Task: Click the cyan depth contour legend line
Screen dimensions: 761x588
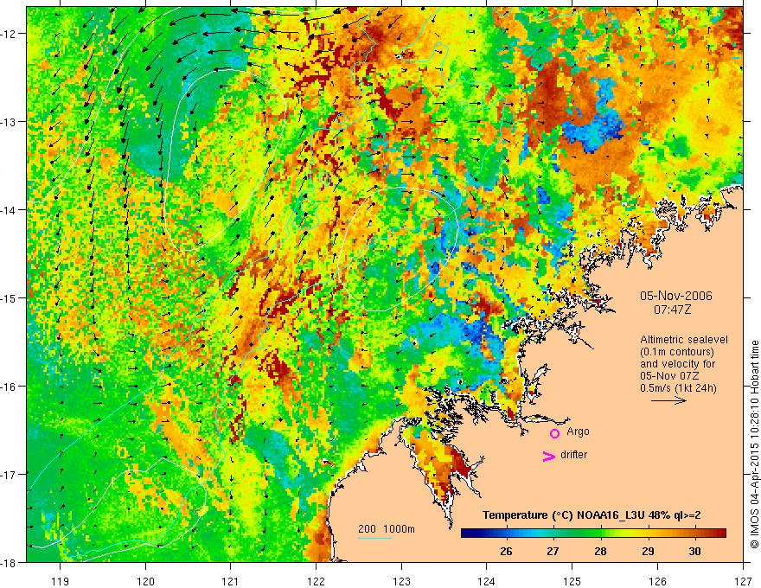Action: click(x=375, y=538)
